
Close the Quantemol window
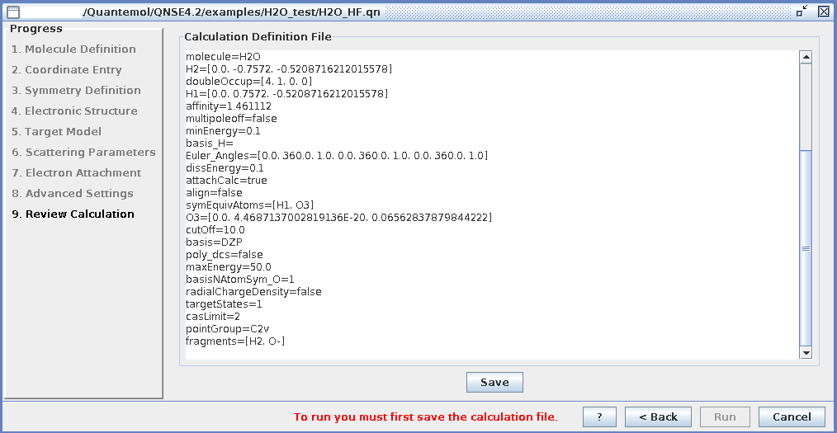pyautogui.click(x=824, y=12)
